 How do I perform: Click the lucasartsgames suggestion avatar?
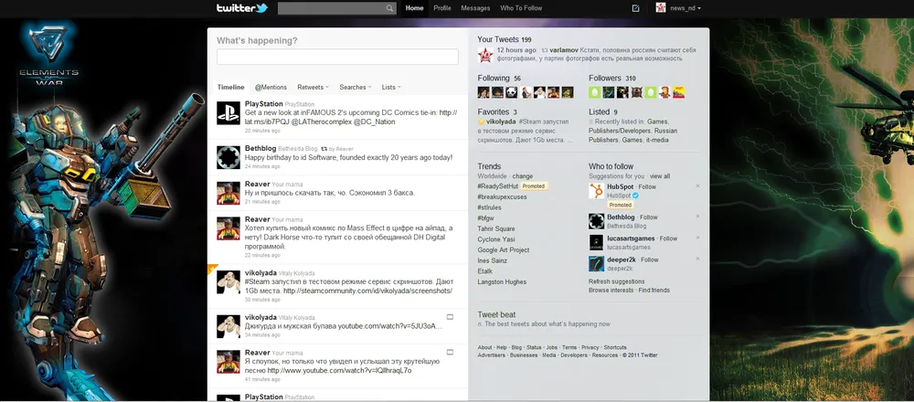click(596, 242)
